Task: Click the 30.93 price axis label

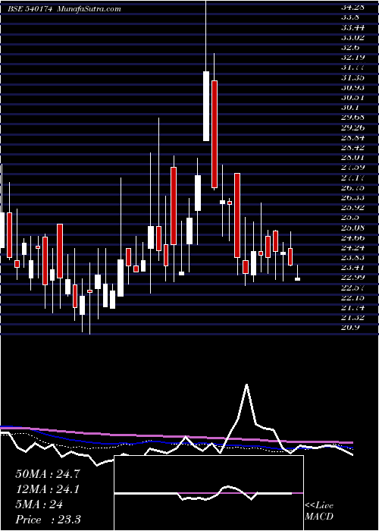Action: click(352, 87)
